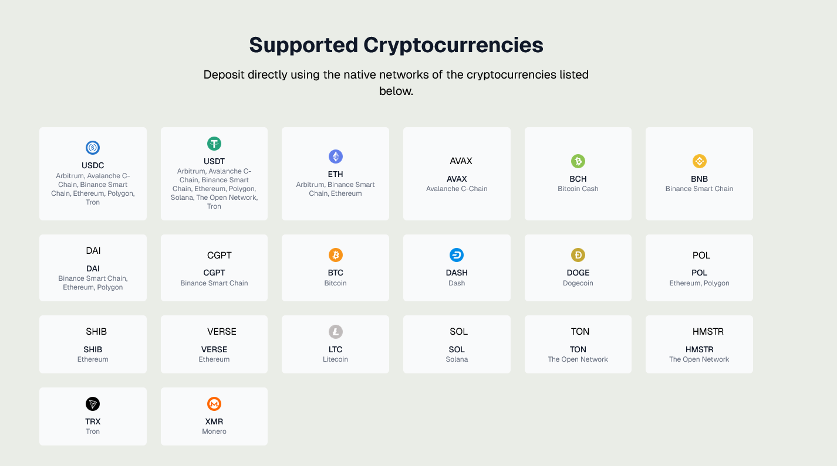This screenshot has width=837, height=466.
Task: Click the orange BTC Bitcoin icon
Action: click(x=335, y=255)
